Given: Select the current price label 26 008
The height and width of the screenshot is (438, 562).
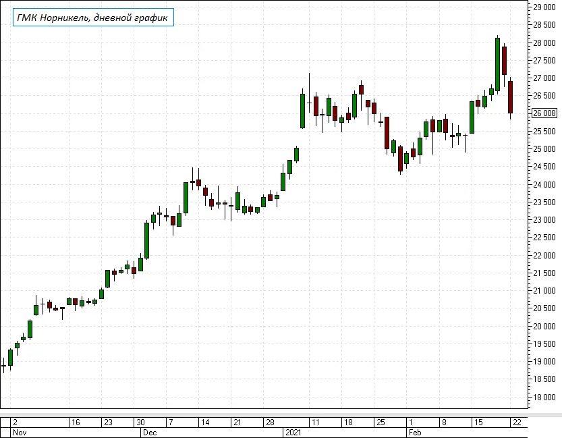Looking at the screenshot, I should pyautogui.click(x=544, y=113).
